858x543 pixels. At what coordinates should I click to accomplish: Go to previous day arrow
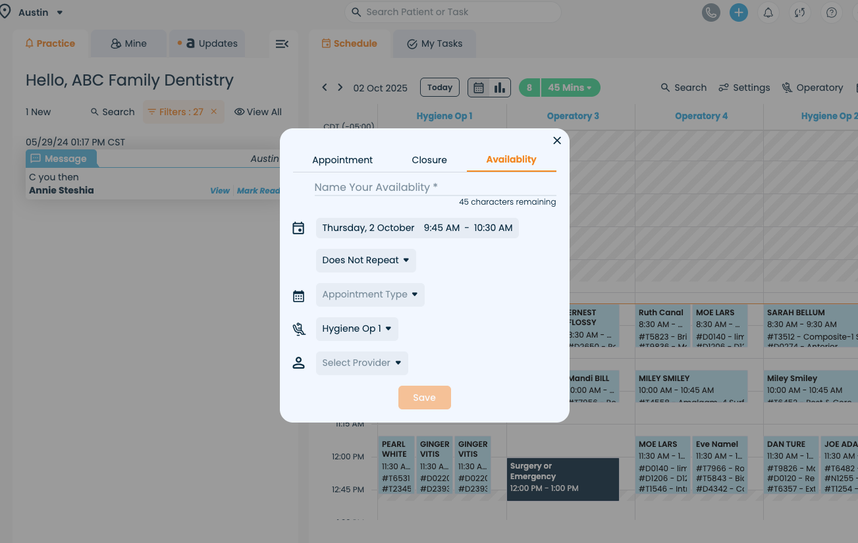(325, 88)
